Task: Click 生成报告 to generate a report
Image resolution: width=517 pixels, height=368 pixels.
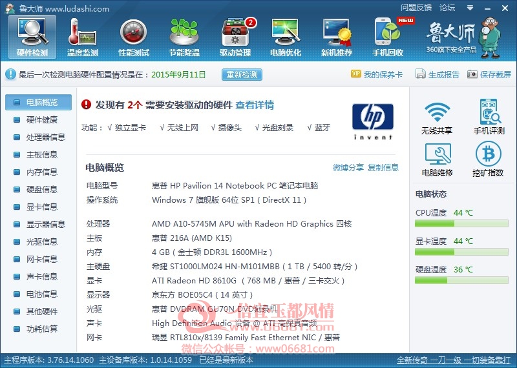Action: tap(438, 74)
